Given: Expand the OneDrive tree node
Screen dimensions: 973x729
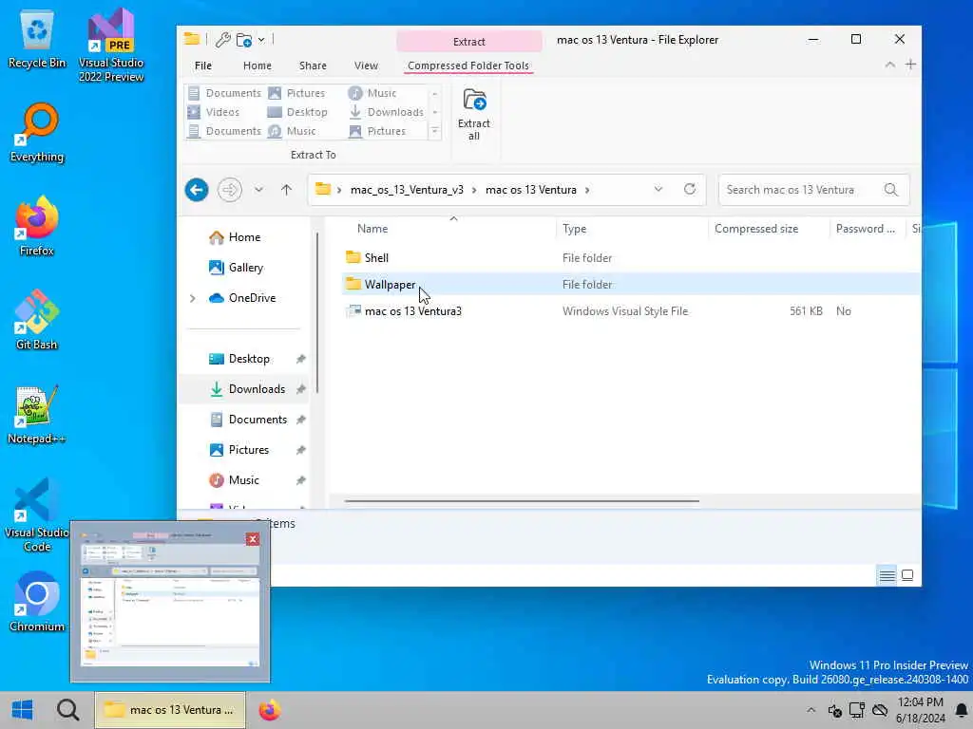Looking at the screenshot, I should point(192,298).
